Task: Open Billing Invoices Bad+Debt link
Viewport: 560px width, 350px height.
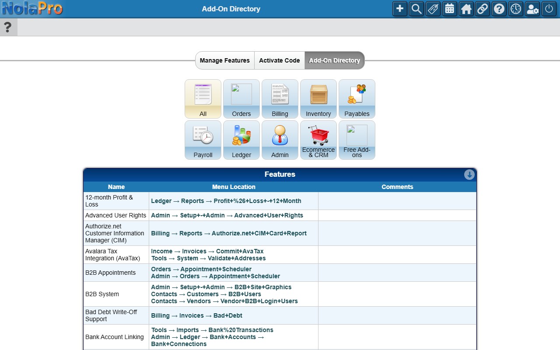Action: point(196,315)
